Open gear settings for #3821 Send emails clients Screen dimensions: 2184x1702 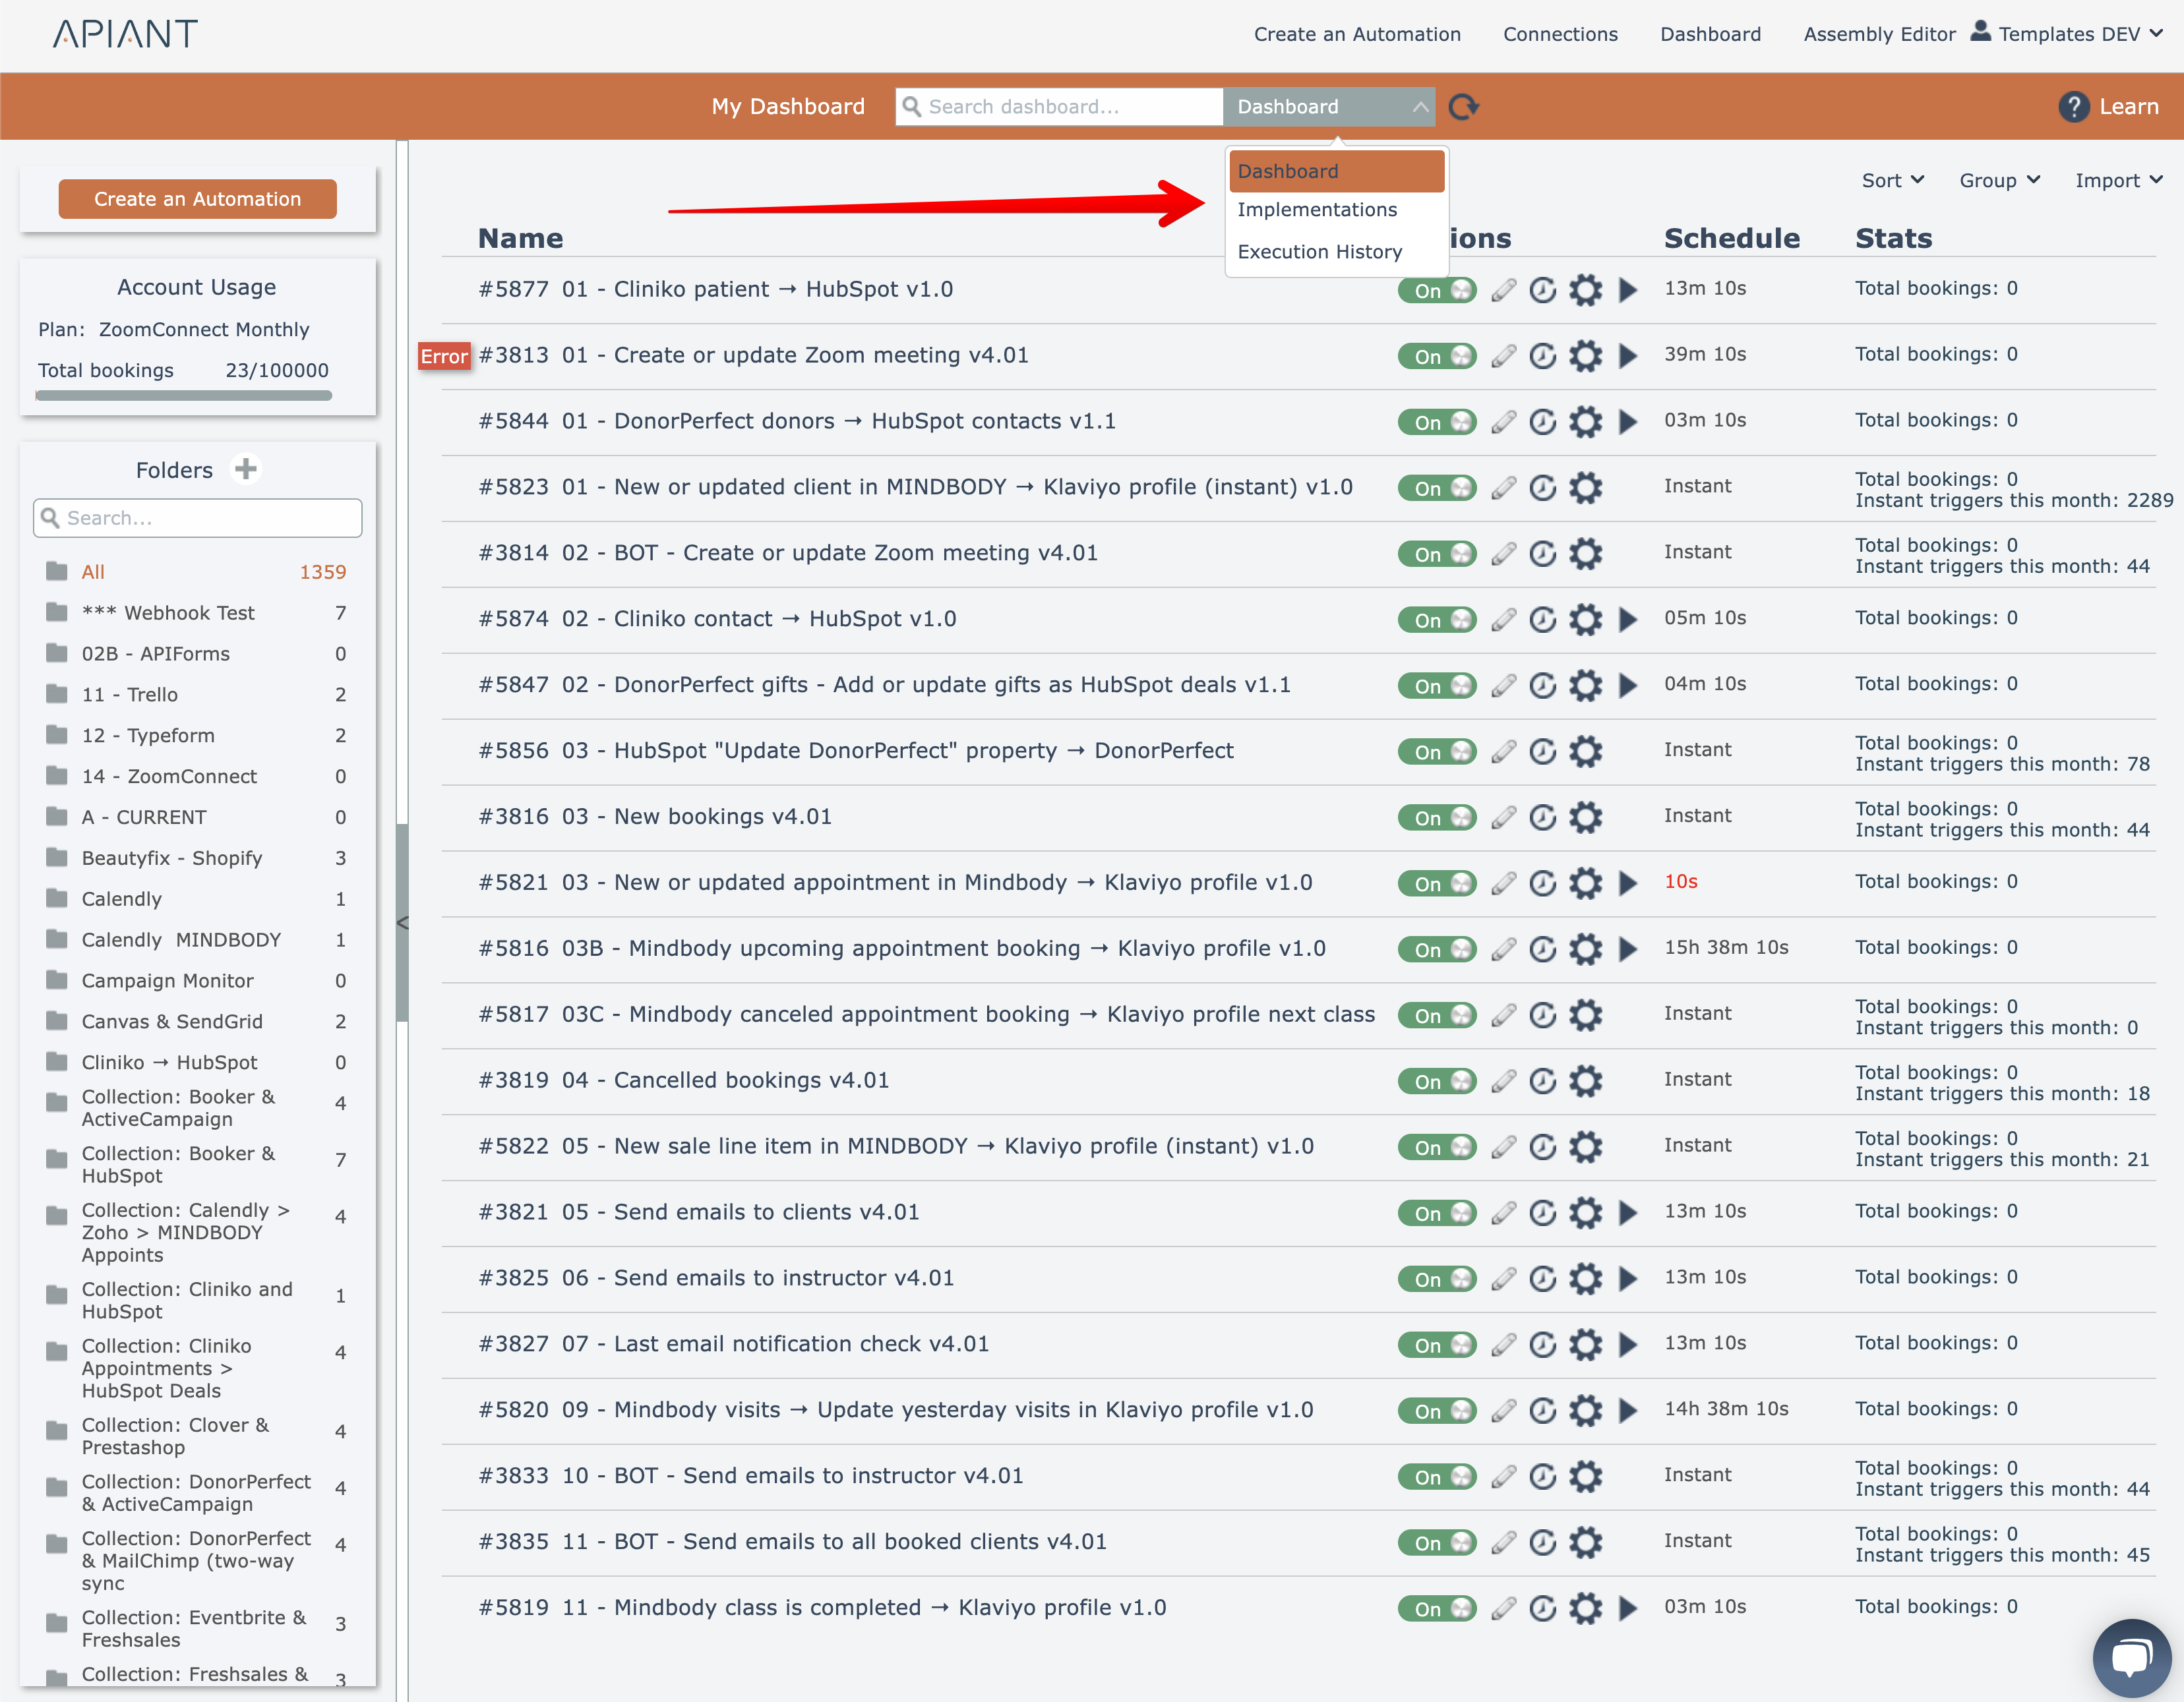tap(1585, 1214)
